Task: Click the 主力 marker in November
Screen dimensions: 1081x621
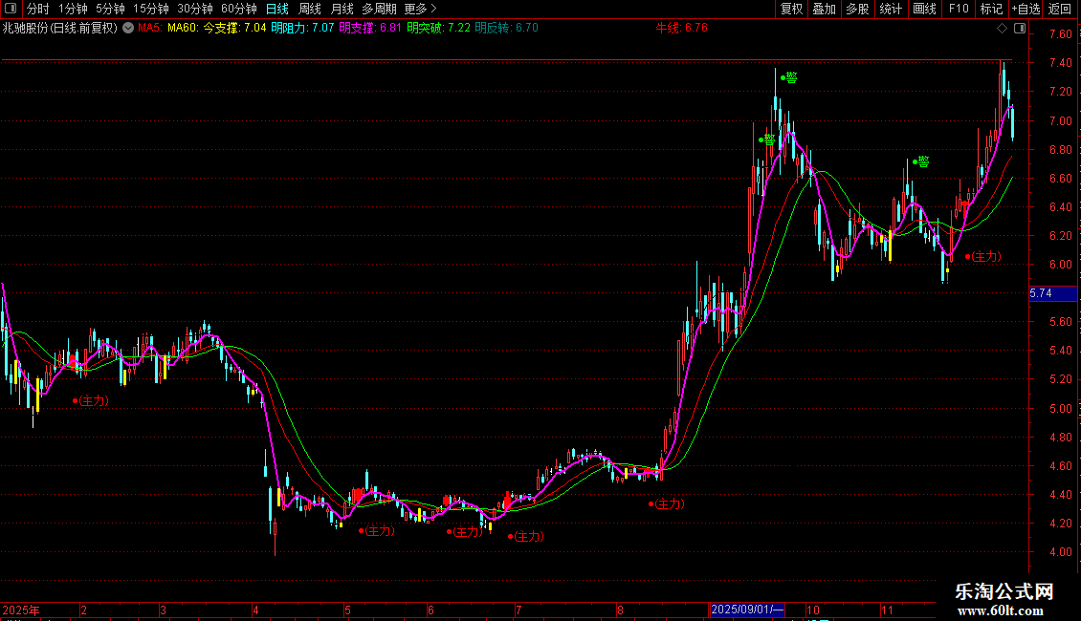Action: (x=982, y=256)
